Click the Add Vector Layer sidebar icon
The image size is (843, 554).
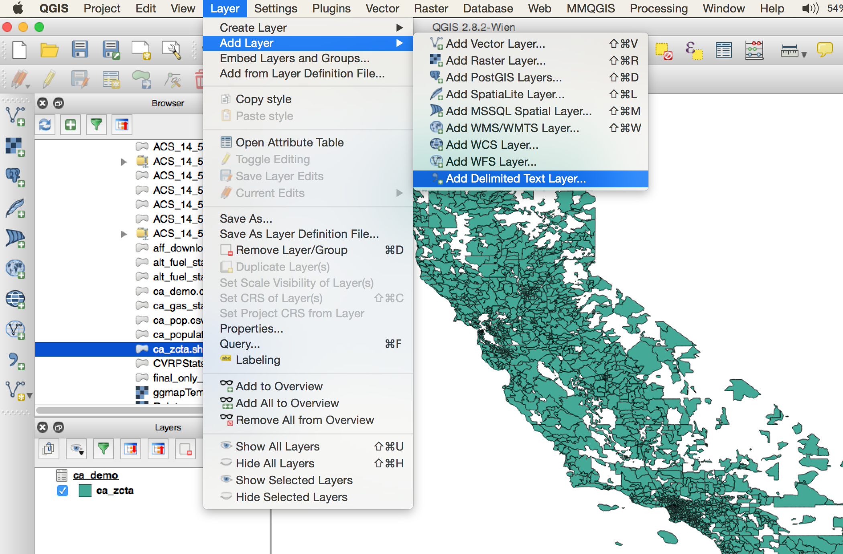tap(15, 116)
